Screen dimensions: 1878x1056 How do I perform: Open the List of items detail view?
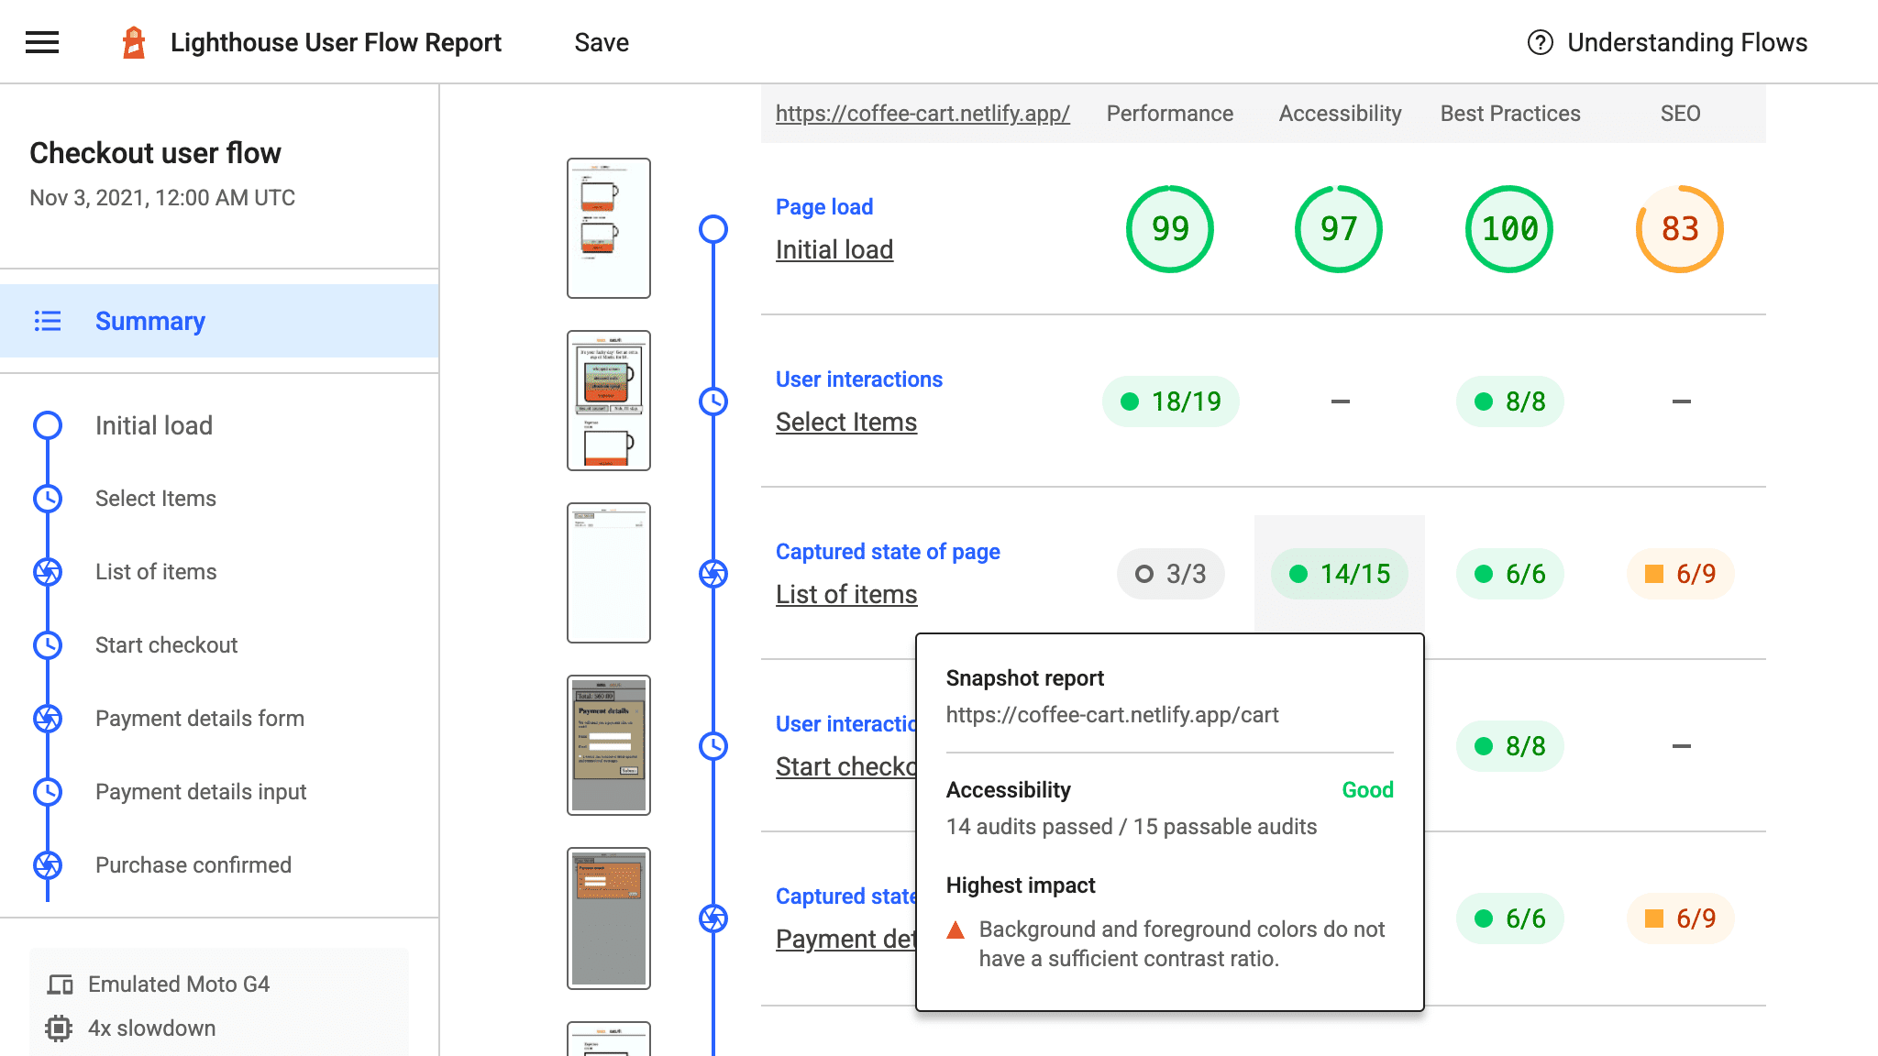point(845,594)
